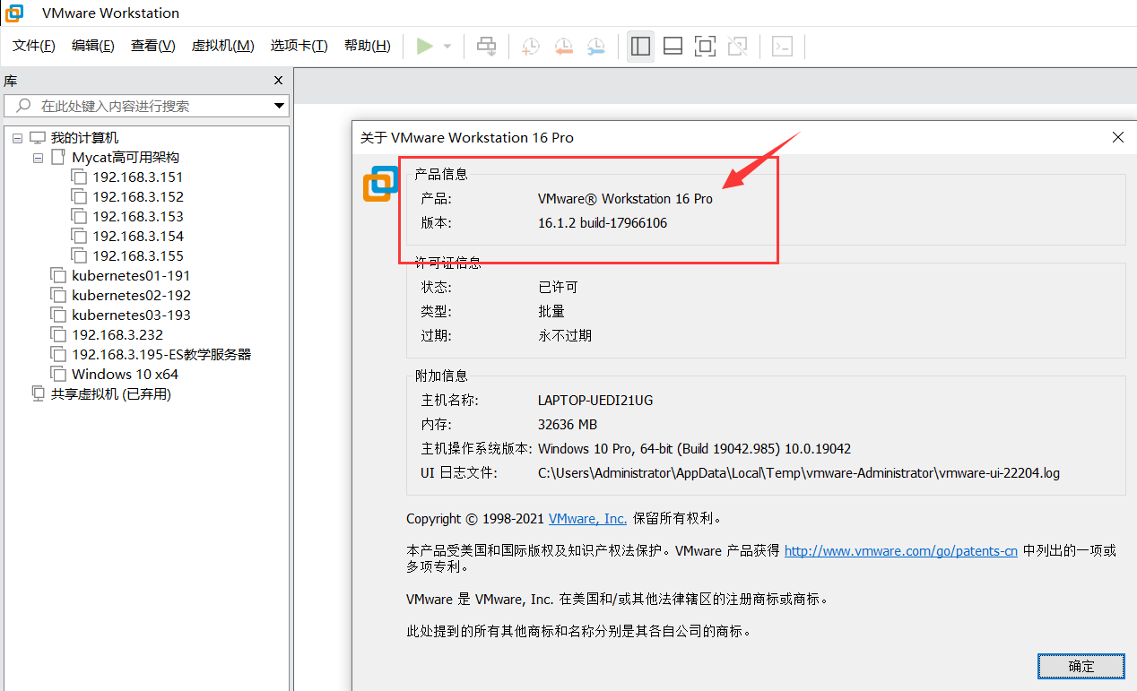Select virtual machine 192.168.3.151
The height and width of the screenshot is (691, 1137).
138,177
